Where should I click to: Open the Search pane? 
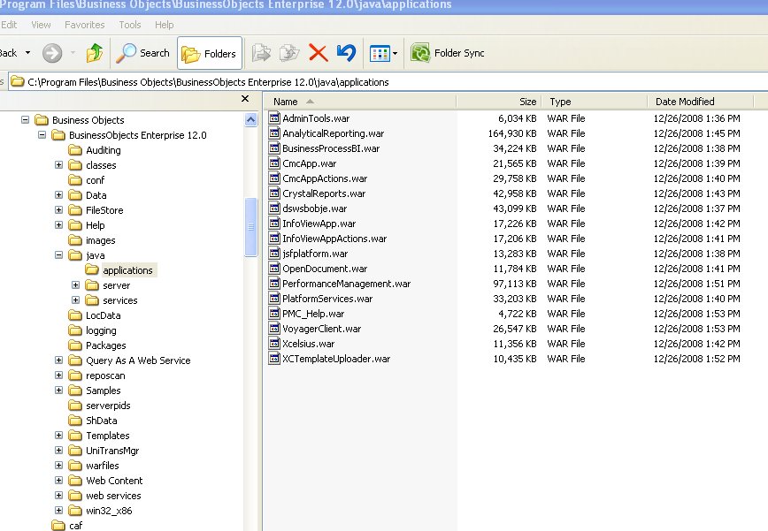[142, 53]
